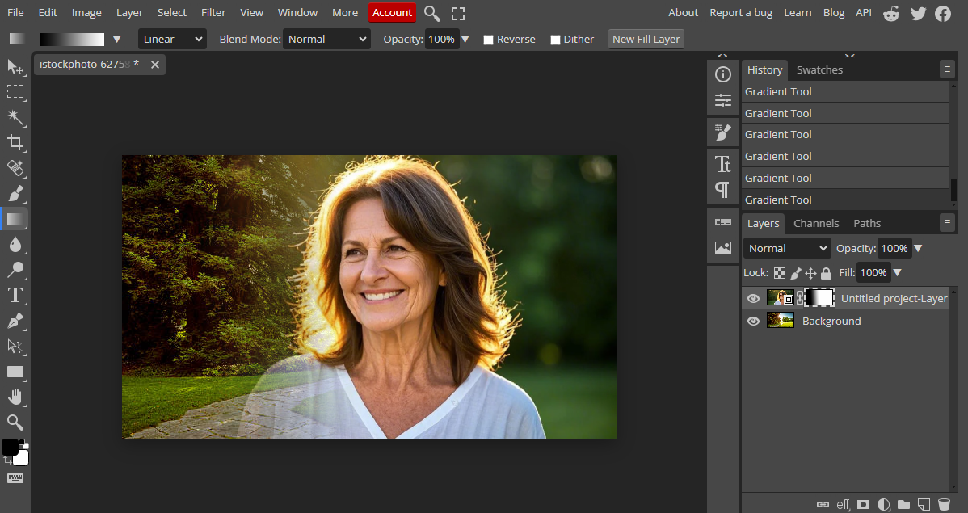The height and width of the screenshot is (513, 968).
Task: Click the black foreground color swatch
Action: coord(10,447)
